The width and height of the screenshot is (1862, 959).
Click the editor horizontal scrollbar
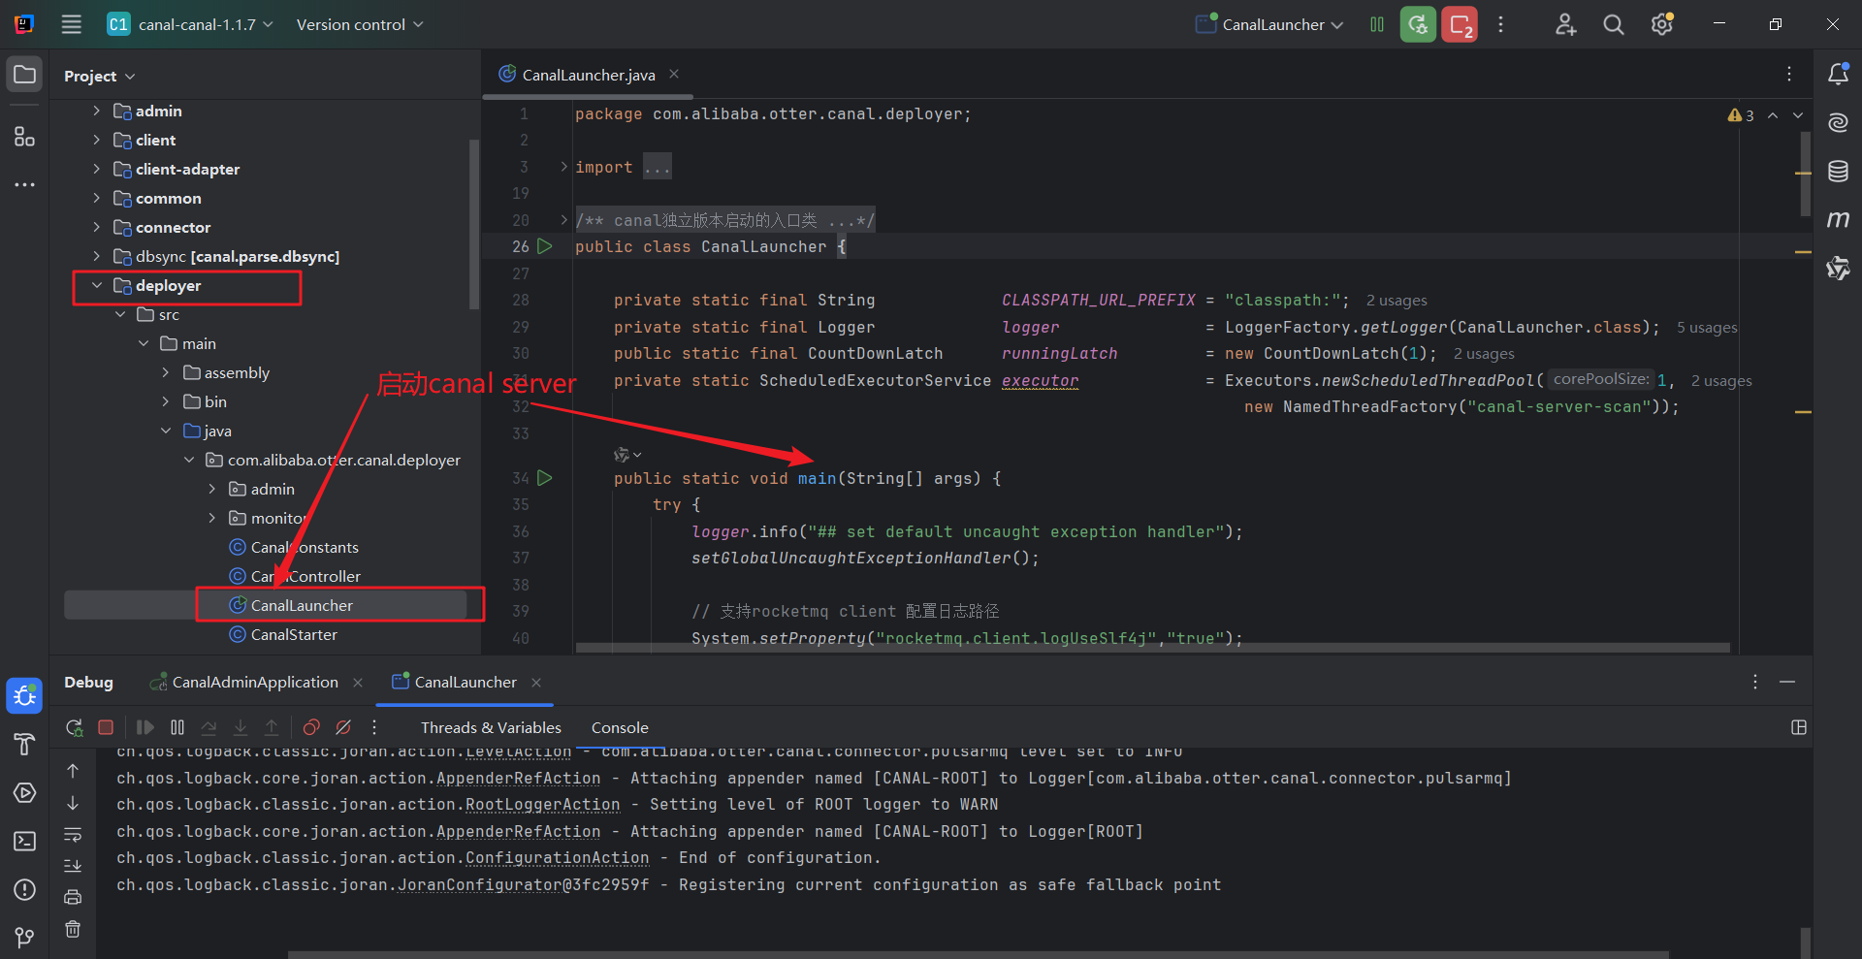point(1152,647)
